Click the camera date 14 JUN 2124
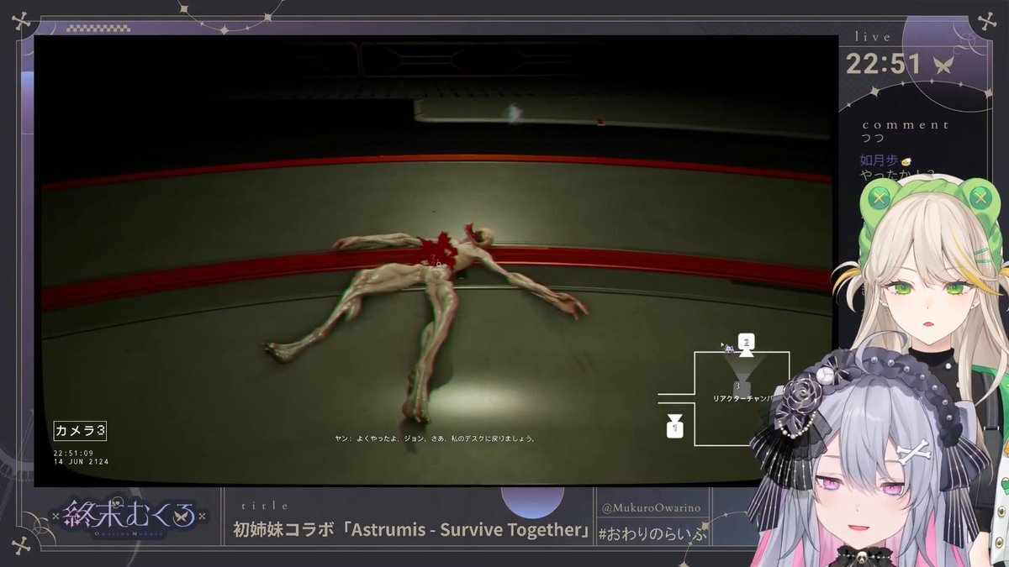The image size is (1009, 567). (x=82, y=462)
